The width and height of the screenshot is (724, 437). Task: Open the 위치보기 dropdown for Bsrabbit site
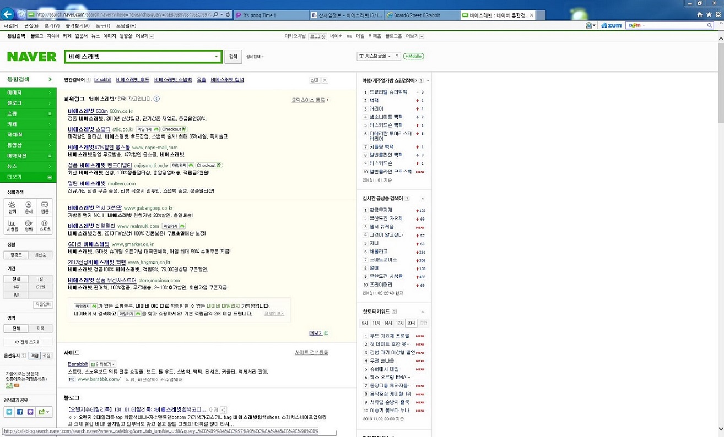(x=103, y=364)
